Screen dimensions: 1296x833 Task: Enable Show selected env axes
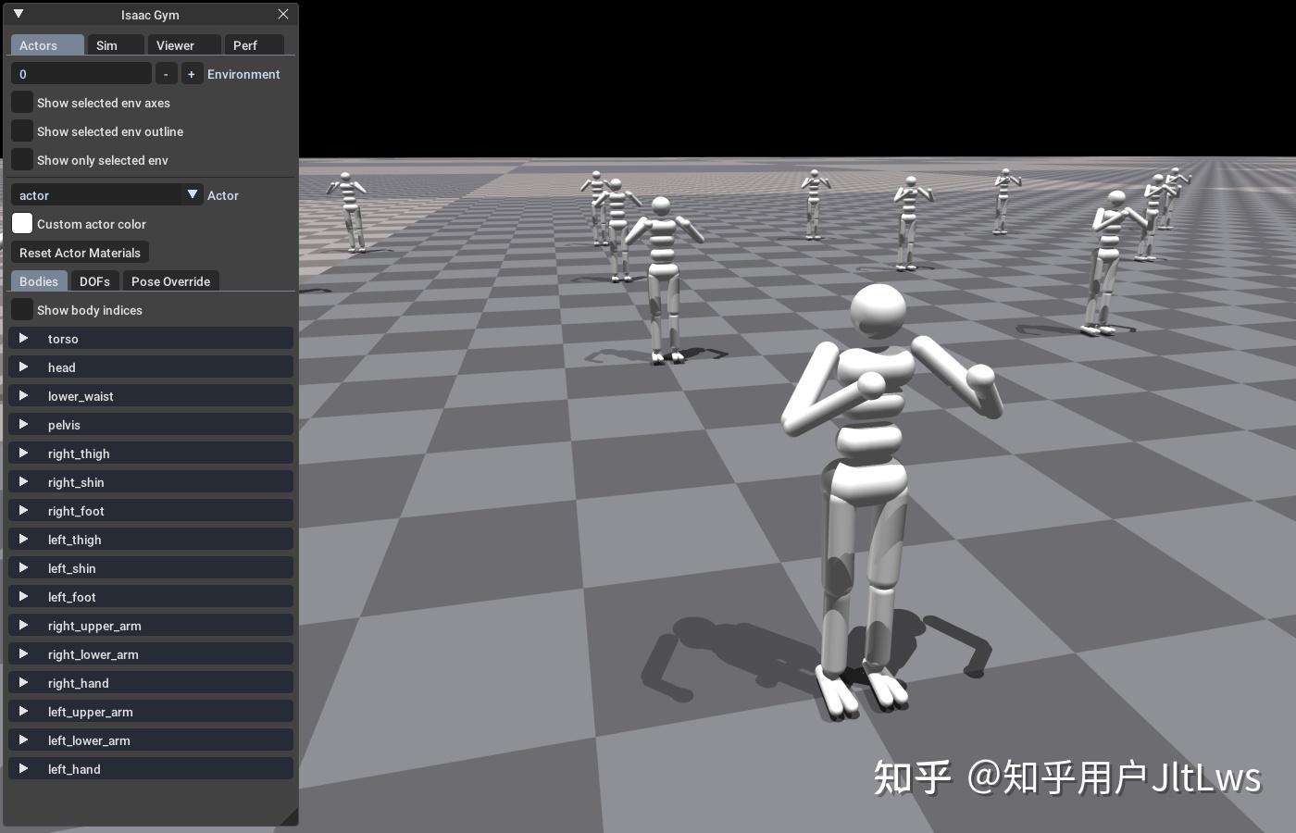(21, 103)
